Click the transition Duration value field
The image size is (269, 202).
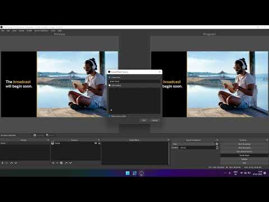coord(197,148)
